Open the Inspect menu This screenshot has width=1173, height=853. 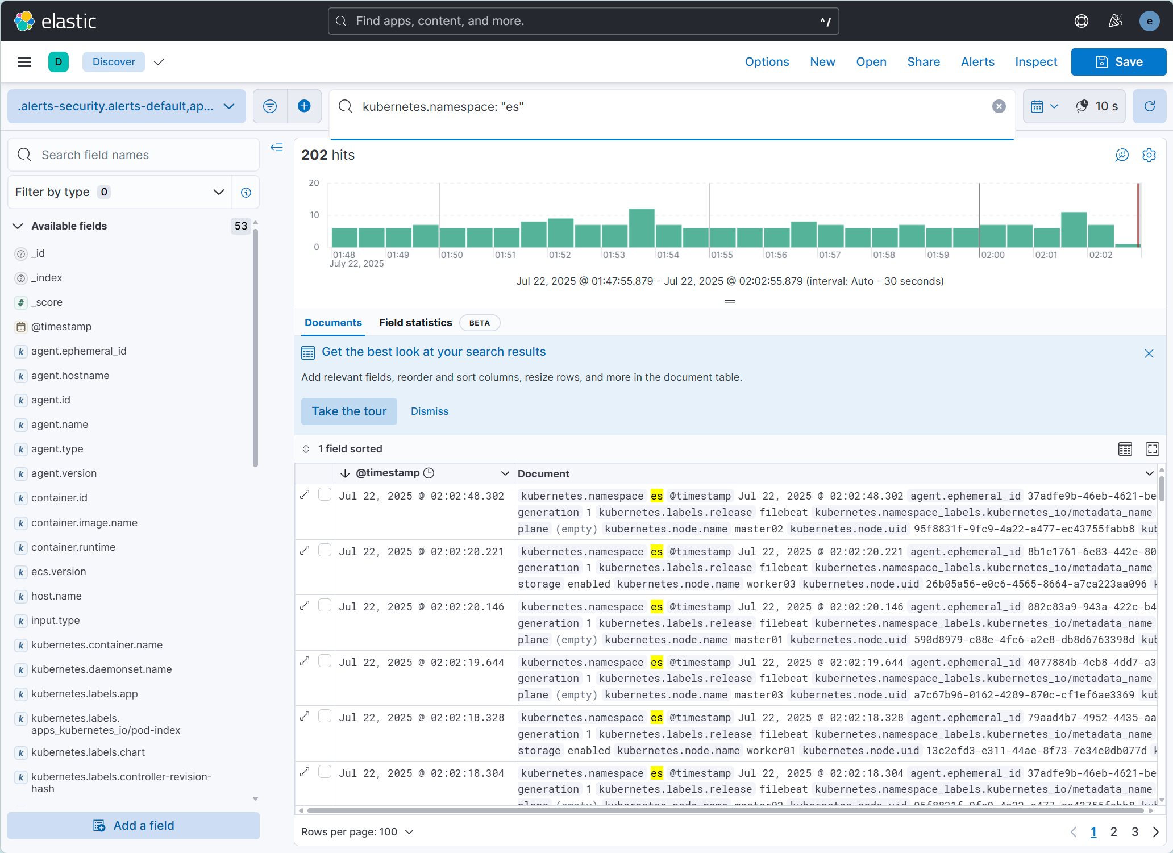1035,62
